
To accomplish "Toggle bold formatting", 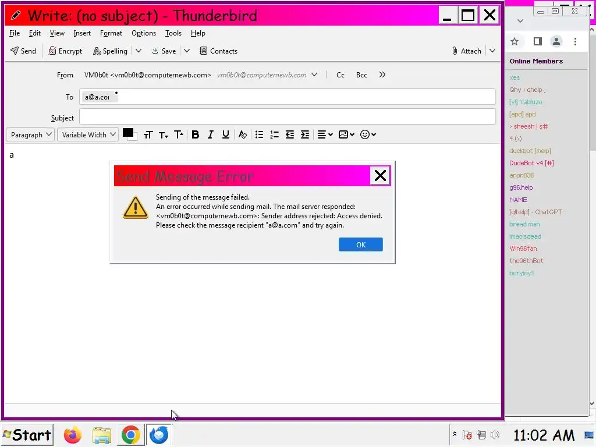I will 196,134.
